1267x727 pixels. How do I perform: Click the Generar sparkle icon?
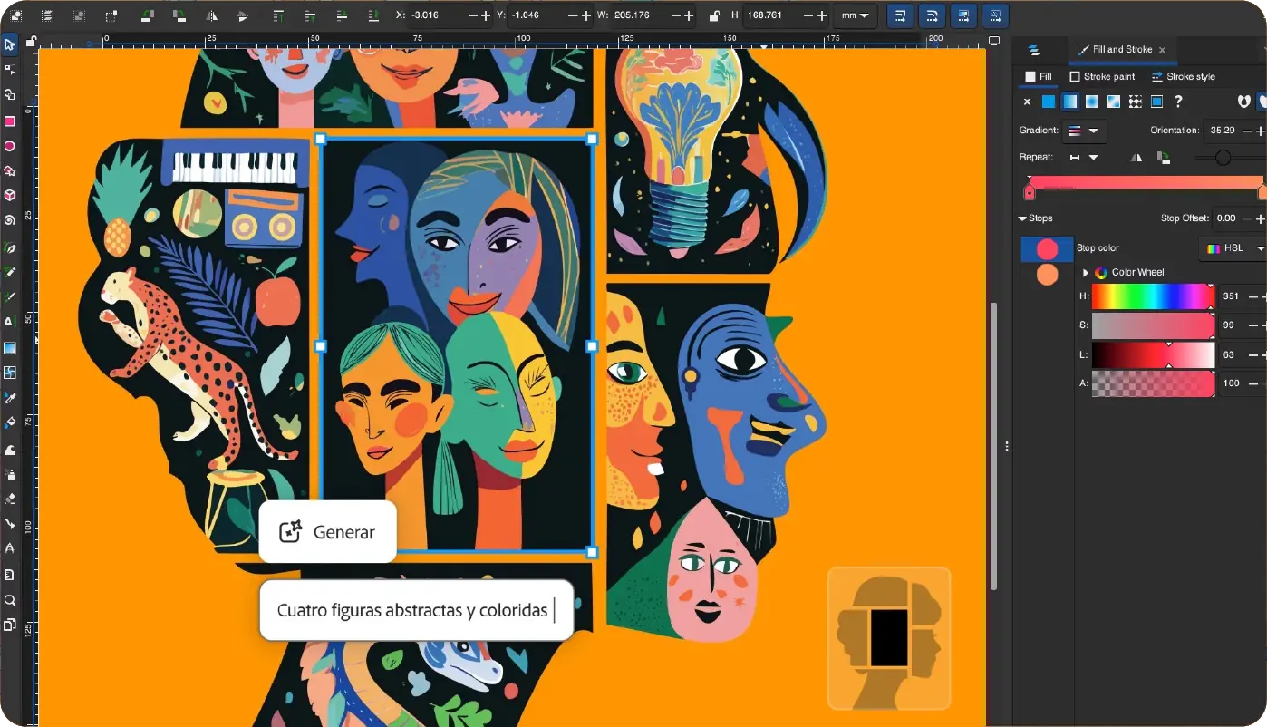pos(290,532)
